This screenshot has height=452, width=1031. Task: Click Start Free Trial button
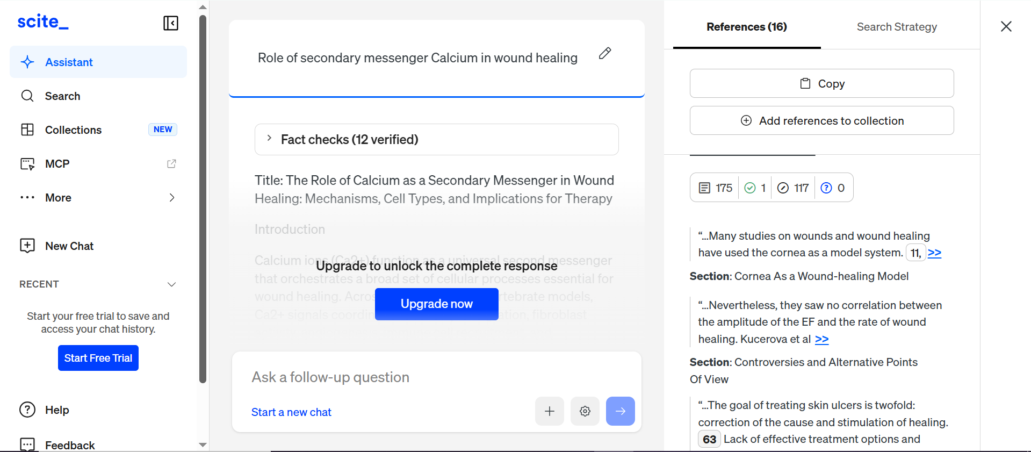[x=98, y=358]
